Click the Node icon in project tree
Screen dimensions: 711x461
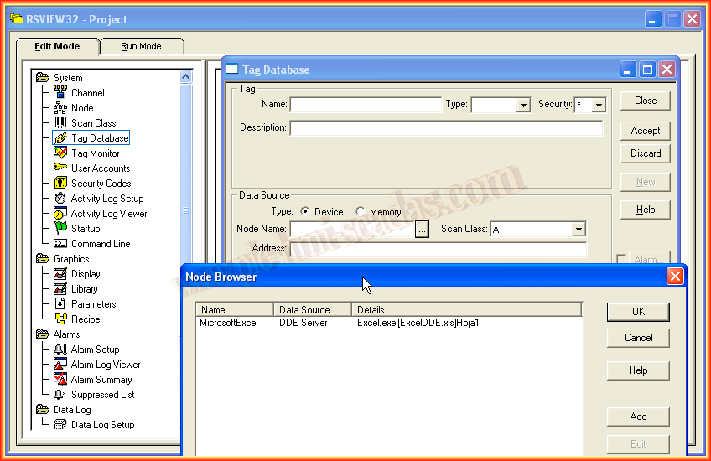pos(60,108)
